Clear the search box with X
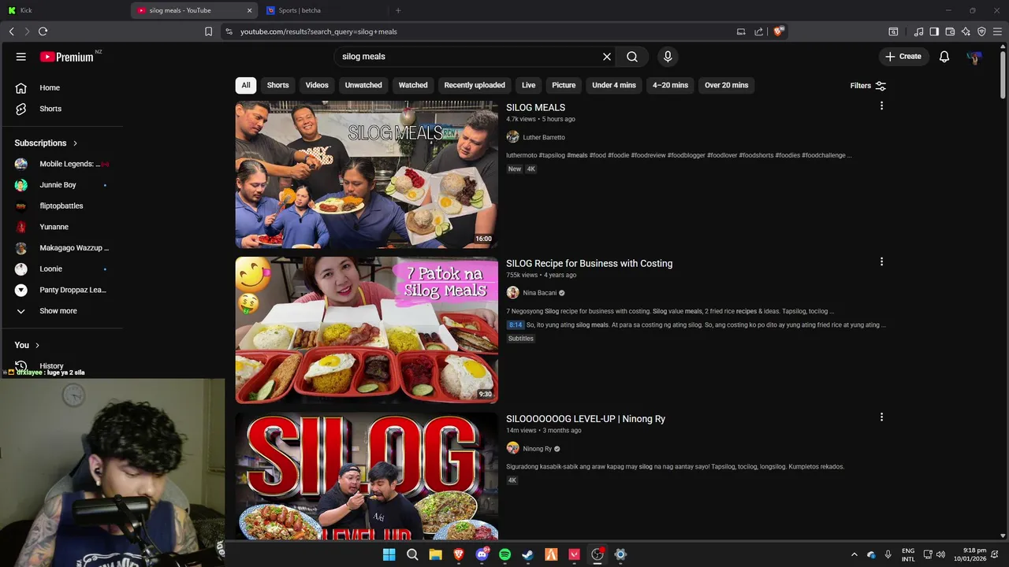 tap(607, 57)
